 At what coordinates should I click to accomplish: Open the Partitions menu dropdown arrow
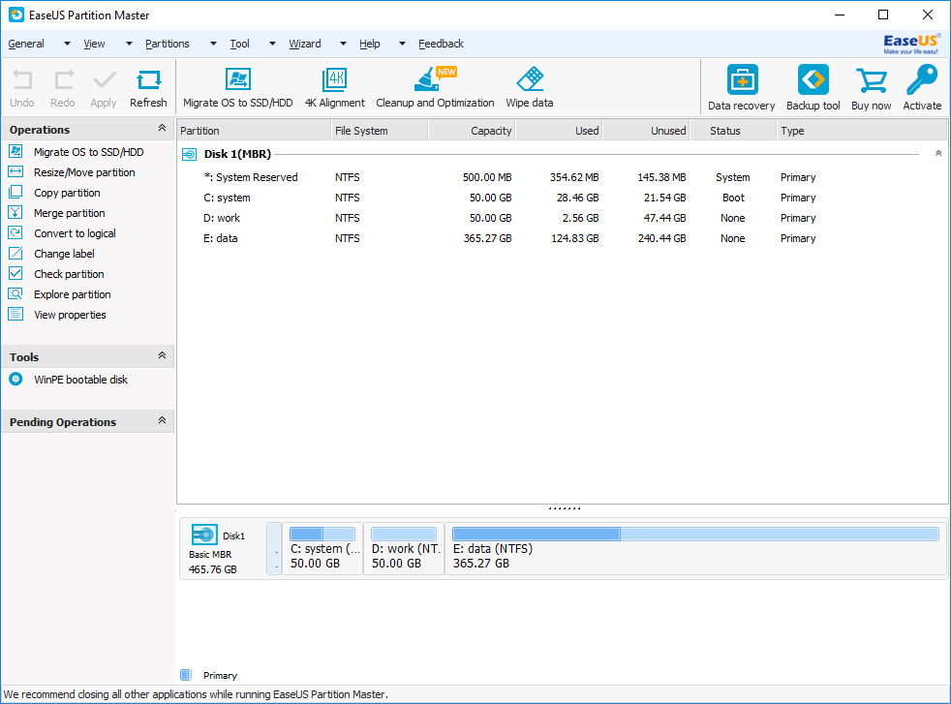point(213,44)
